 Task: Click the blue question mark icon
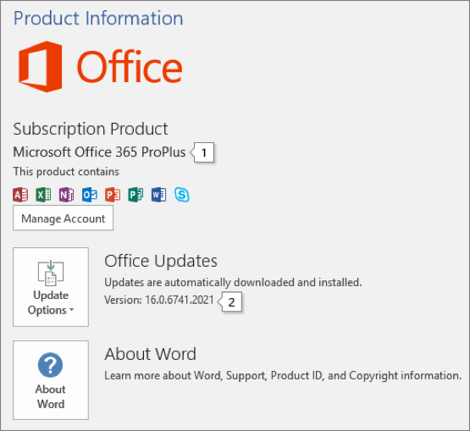click(50, 365)
